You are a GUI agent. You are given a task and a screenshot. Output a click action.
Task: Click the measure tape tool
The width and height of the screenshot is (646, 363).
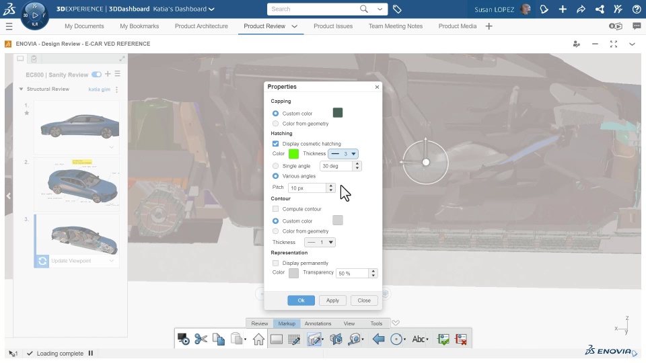point(354,339)
